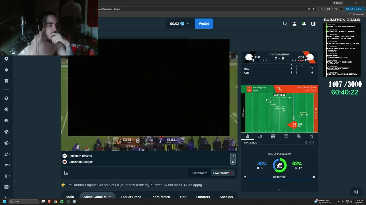This screenshot has width=366, height=205.
Task: Go to next statistics page arrow
Action: coord(313,142)
